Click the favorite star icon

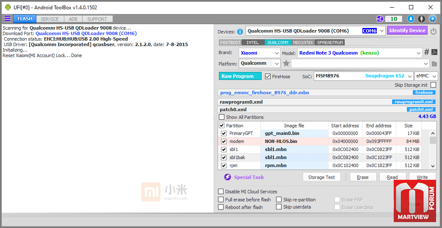286,63
